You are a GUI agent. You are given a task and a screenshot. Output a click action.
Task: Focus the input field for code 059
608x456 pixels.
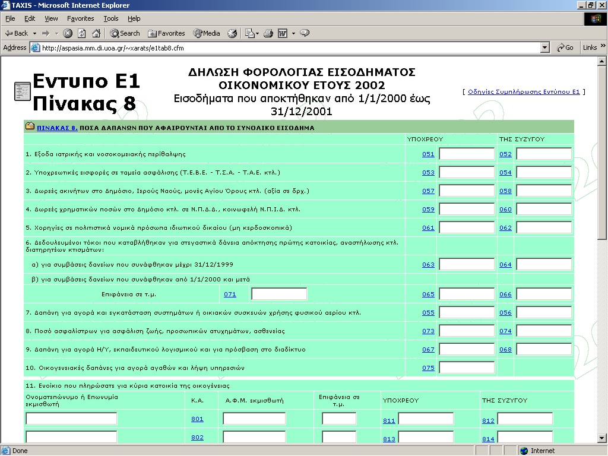tap(467, 209)
